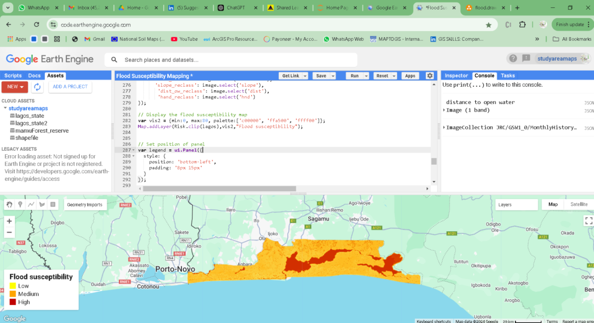Pick the draw polygon shape tool

tap(42, 205)
